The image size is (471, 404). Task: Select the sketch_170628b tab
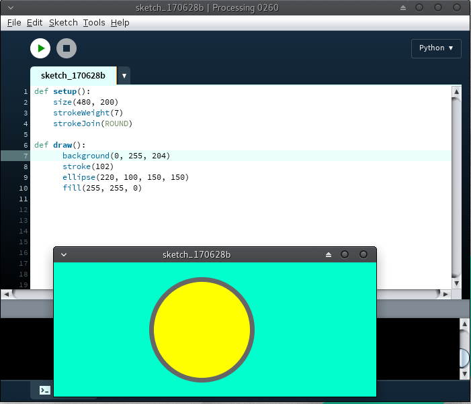73,76
